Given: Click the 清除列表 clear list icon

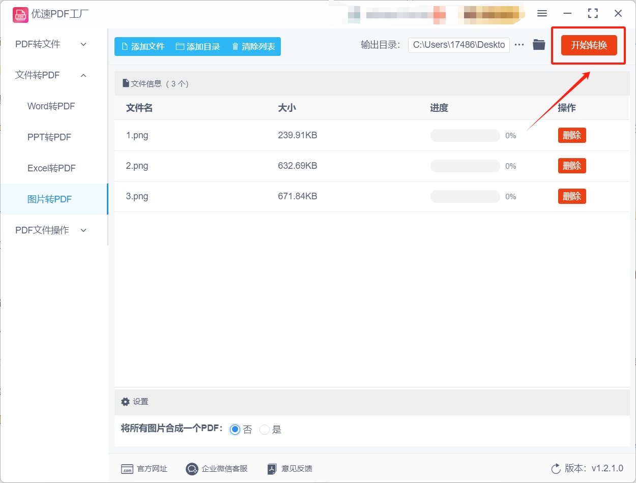Looking at the screenshot, I should 235,46.
